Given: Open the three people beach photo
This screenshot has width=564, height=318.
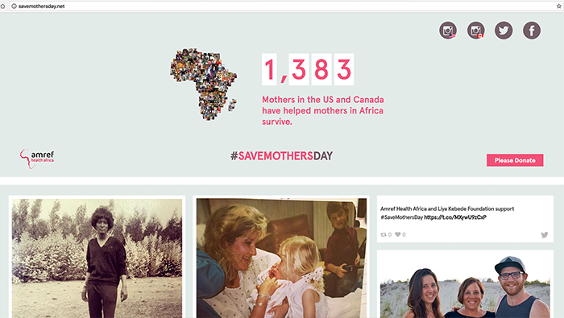Looking at the screenshot, I should pos(465,286).
